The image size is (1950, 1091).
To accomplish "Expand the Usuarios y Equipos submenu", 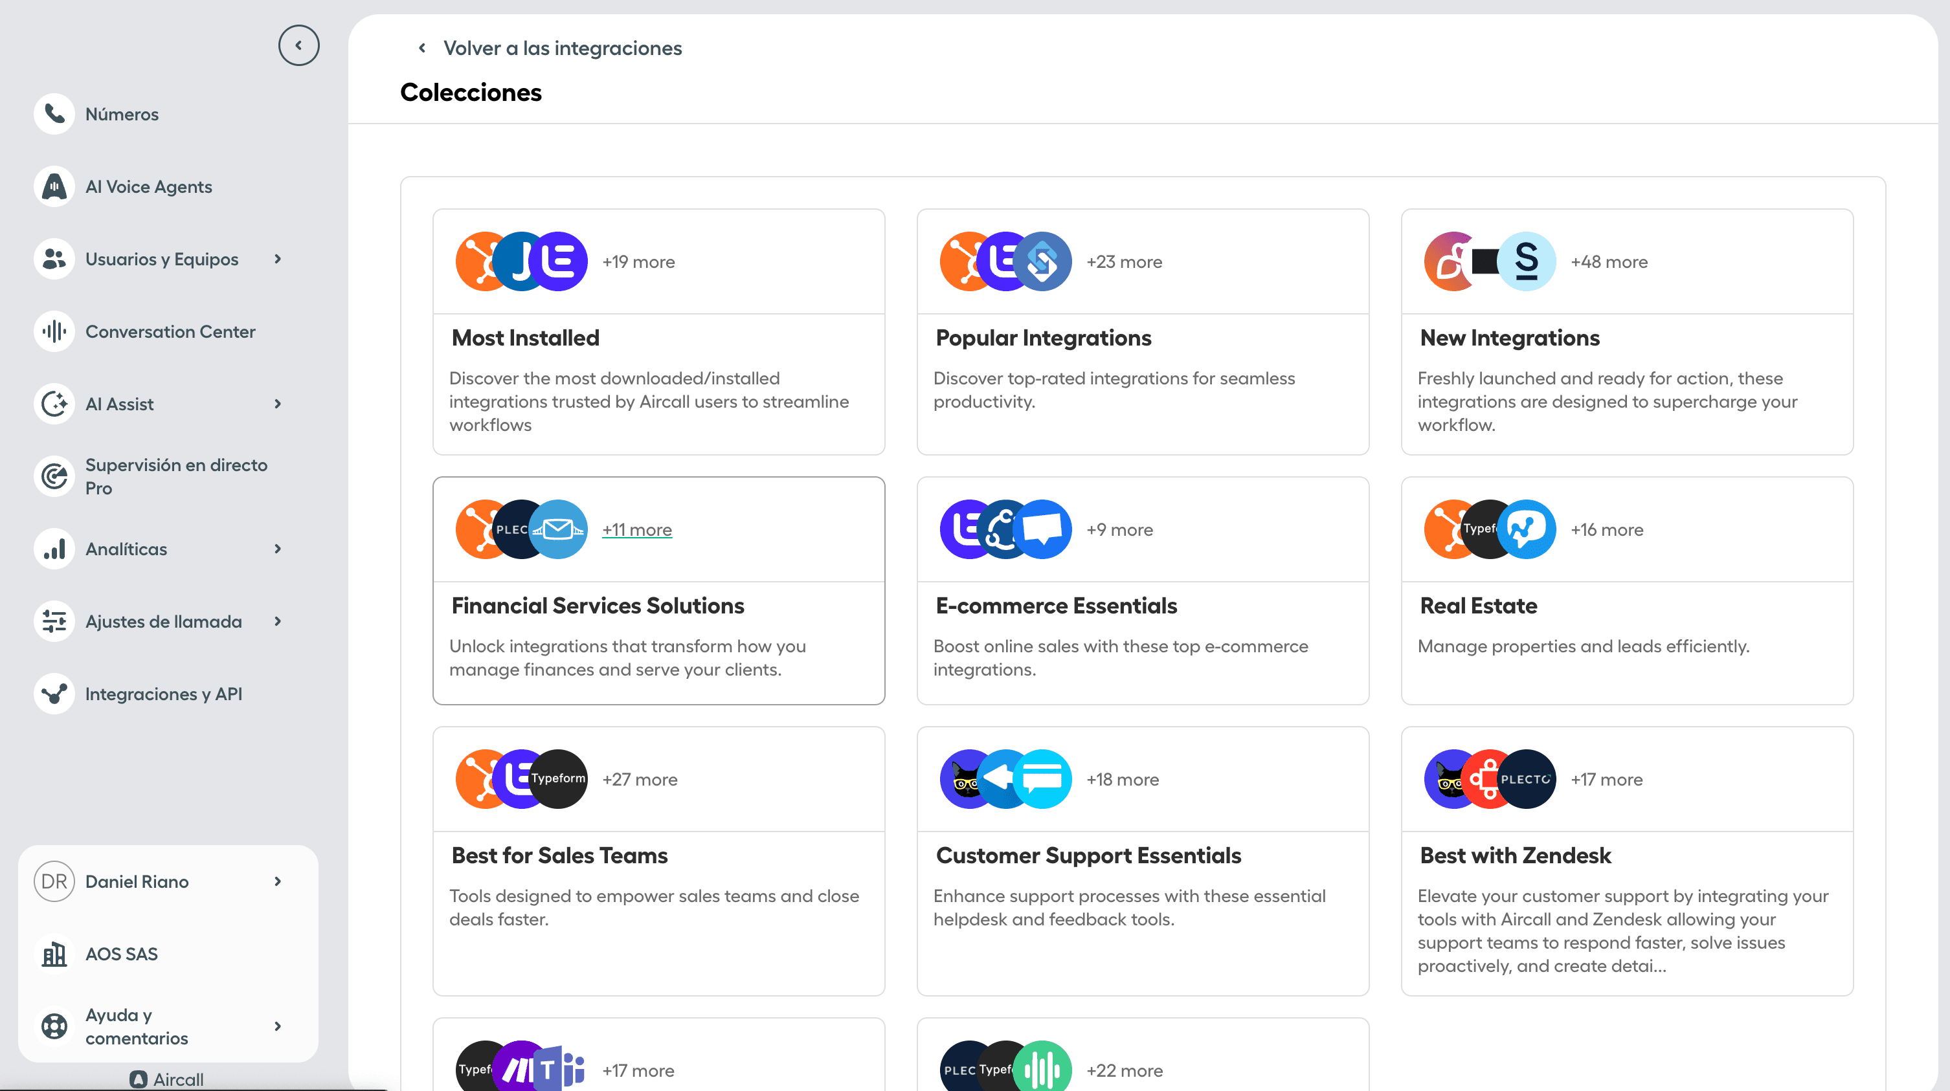I will (x=278, y=259).
